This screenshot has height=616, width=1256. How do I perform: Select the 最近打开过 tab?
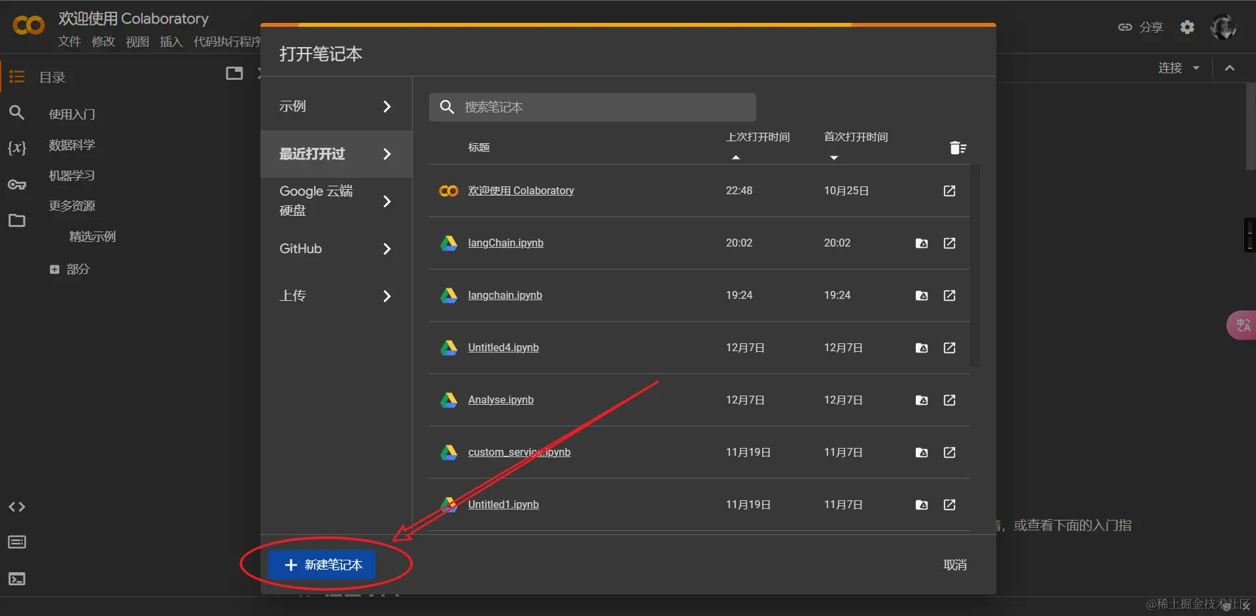coord(336,154)
